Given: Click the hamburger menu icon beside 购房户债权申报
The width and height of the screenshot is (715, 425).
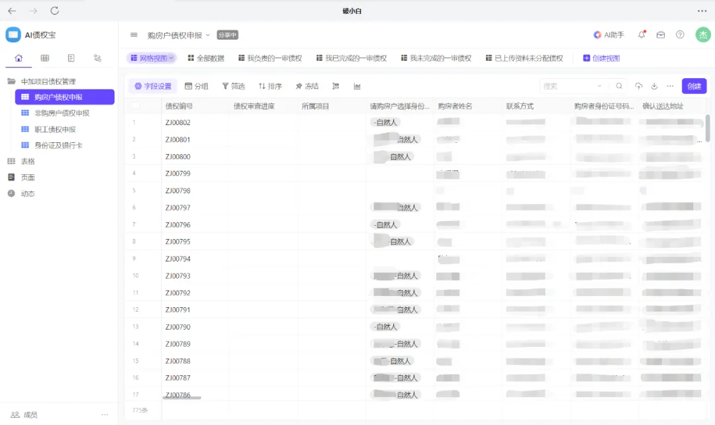Looking at the screenshot, I should coord(134,35).
